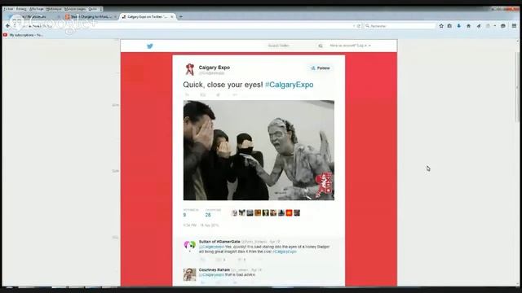Open new tab plus button
The image size is (522, 293).
point(181,16)
